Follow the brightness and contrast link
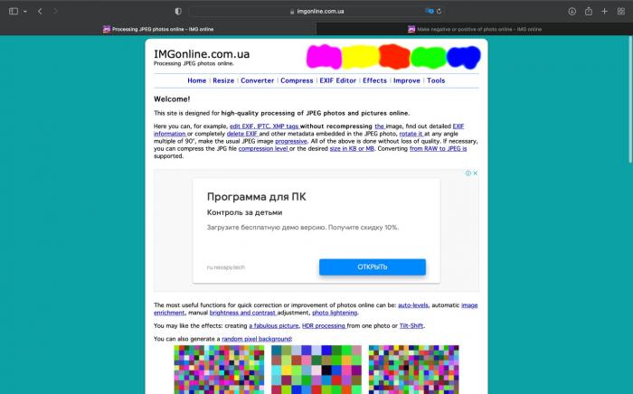Image resolution: width=633 pixels, height=394 pixels. [242, 313]
